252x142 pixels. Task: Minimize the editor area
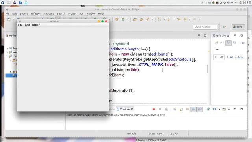pos(199,35)
